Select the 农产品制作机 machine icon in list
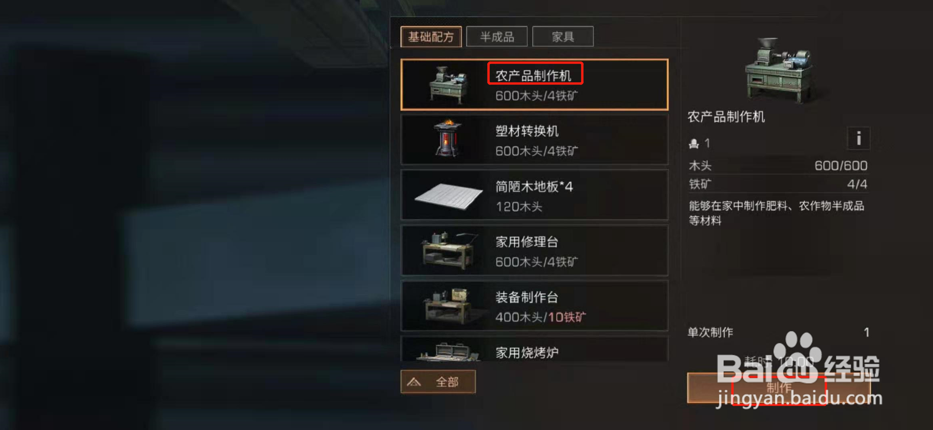Screen dimensions: 933x430 tap(448, 85)
